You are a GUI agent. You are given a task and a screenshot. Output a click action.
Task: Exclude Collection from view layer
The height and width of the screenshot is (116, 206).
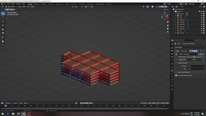tap(200, 12)
